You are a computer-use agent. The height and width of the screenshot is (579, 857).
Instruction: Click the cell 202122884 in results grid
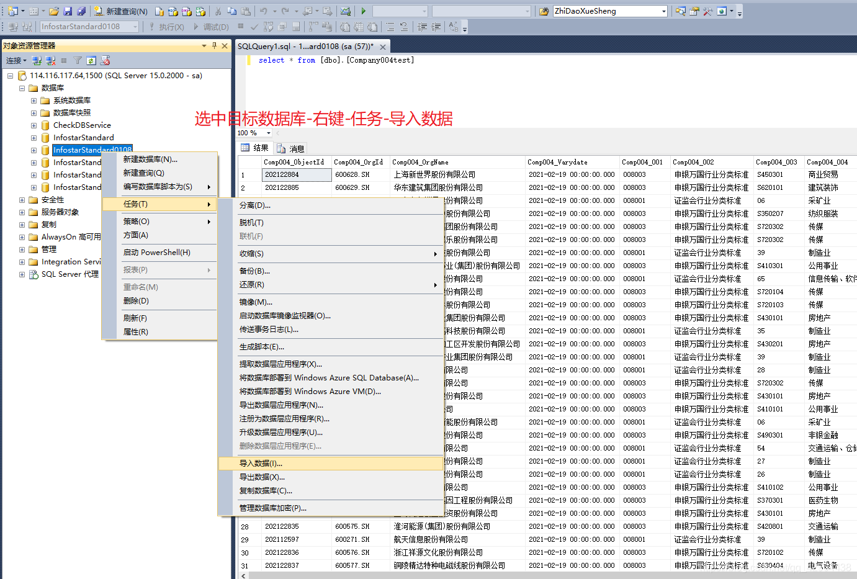(297, 175)
